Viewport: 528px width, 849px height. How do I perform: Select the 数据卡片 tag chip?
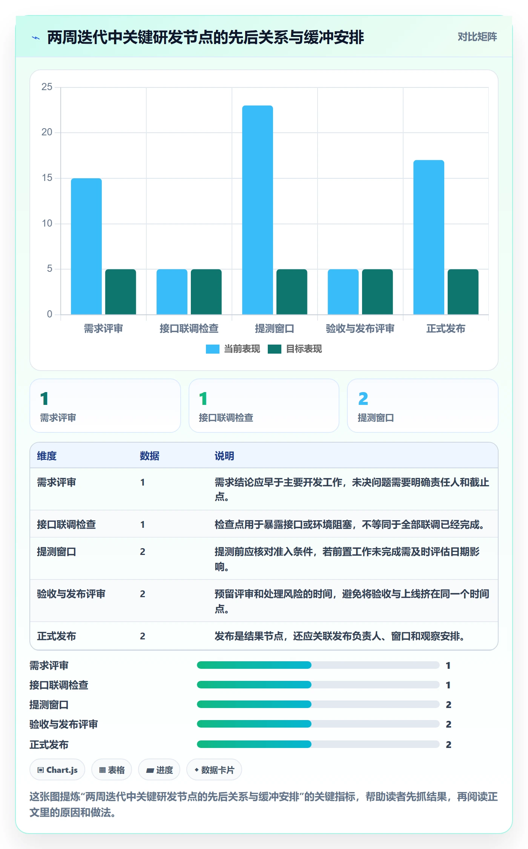[x=214, y=770]
